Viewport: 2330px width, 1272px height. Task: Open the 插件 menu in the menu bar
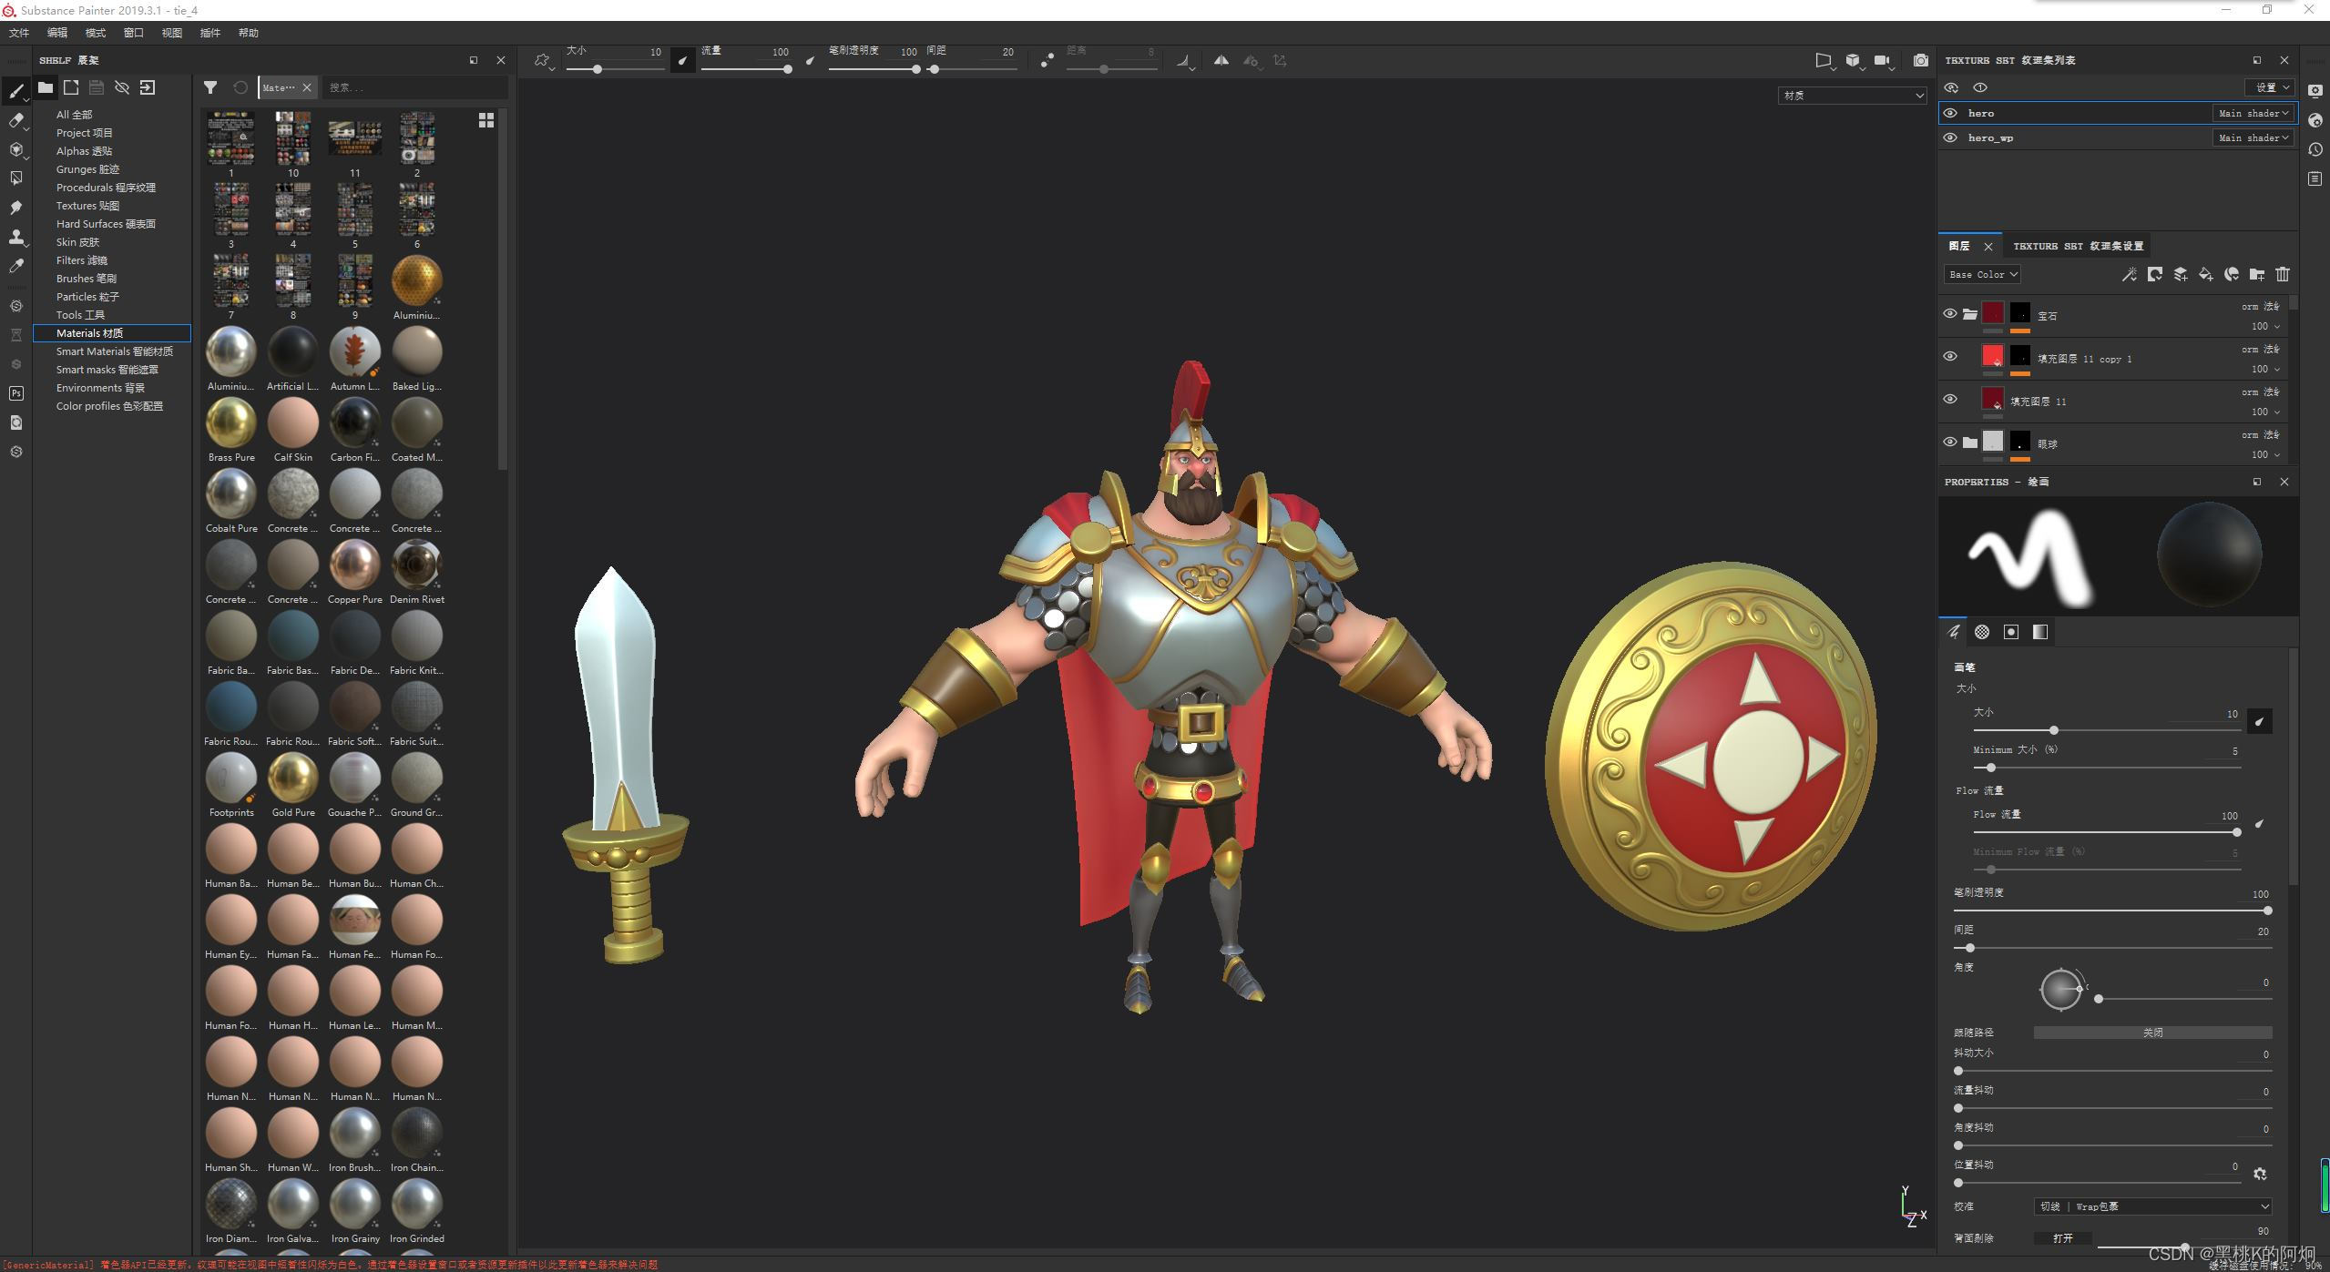point(209,33)
